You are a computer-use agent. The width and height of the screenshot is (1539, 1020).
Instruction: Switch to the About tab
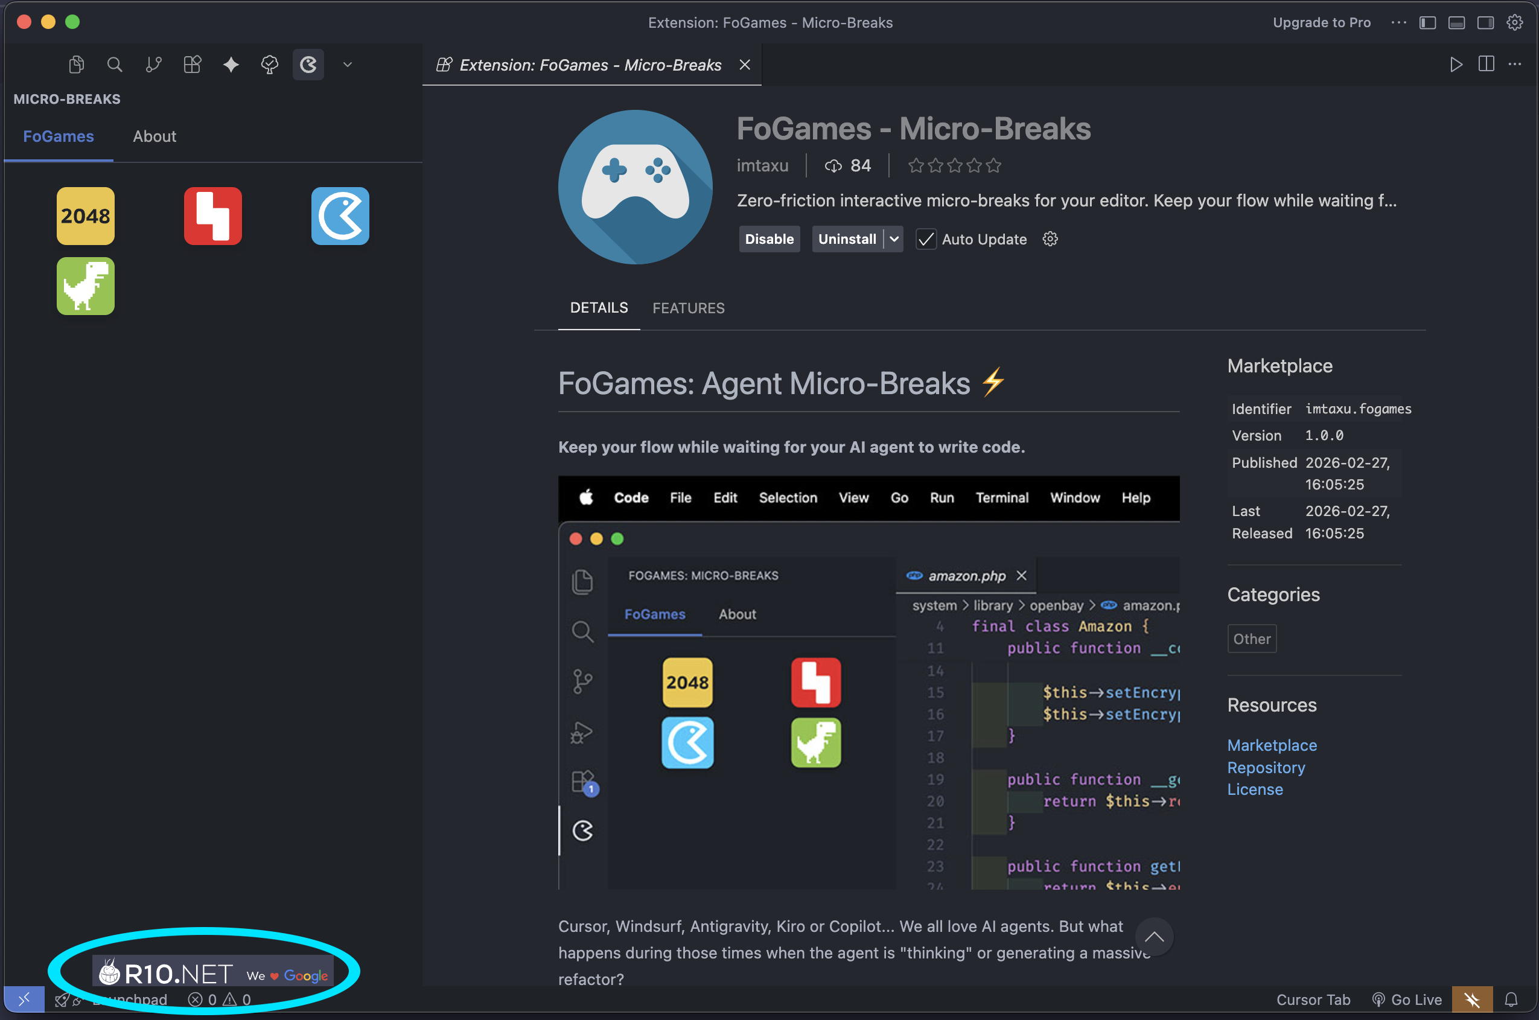(154, 136)
